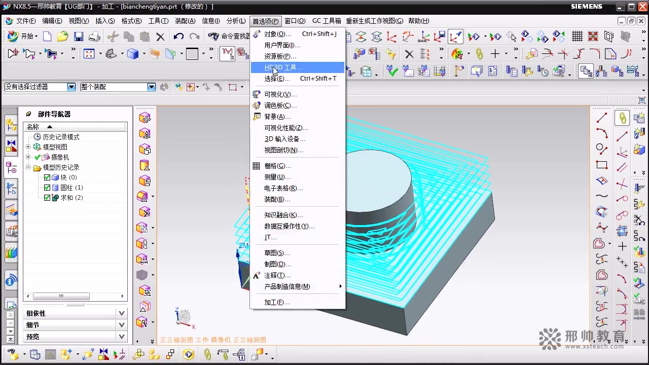Open the 文件(F) menu
This screenshot has width=649, height=365.
coord(26,21)
